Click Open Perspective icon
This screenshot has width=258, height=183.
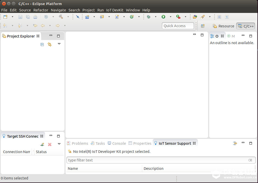[203, 26]
